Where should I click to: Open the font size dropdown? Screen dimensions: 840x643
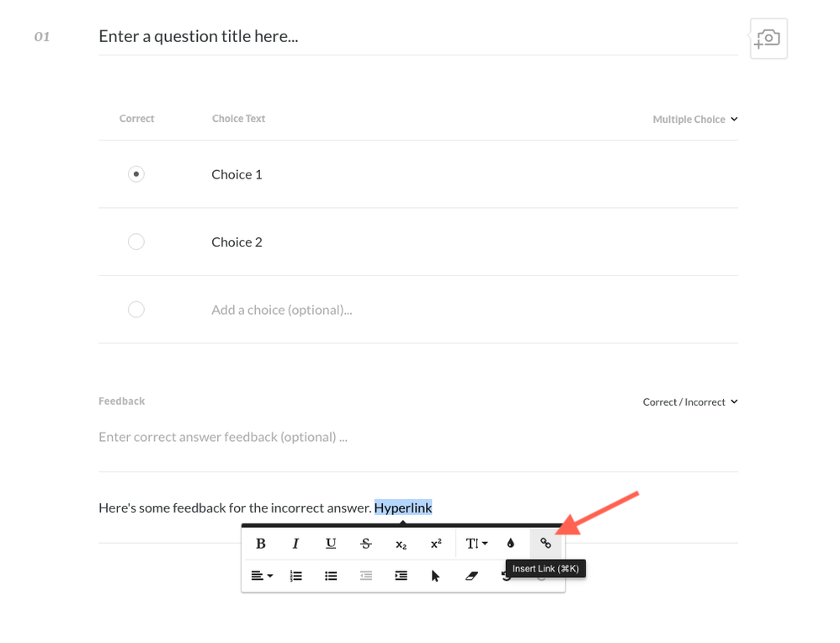click(476, 544)
